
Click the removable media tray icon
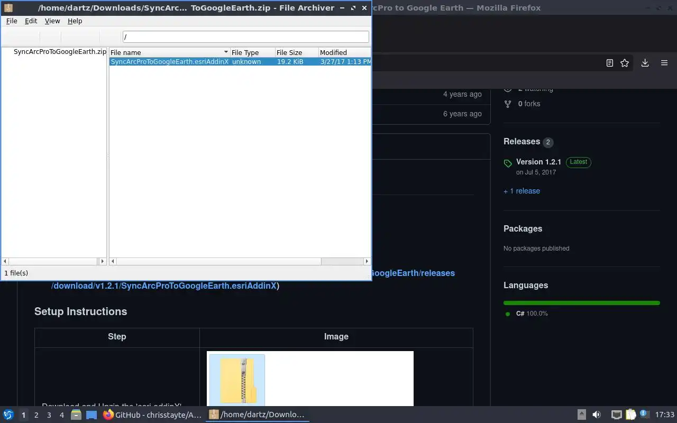point(581,415)
